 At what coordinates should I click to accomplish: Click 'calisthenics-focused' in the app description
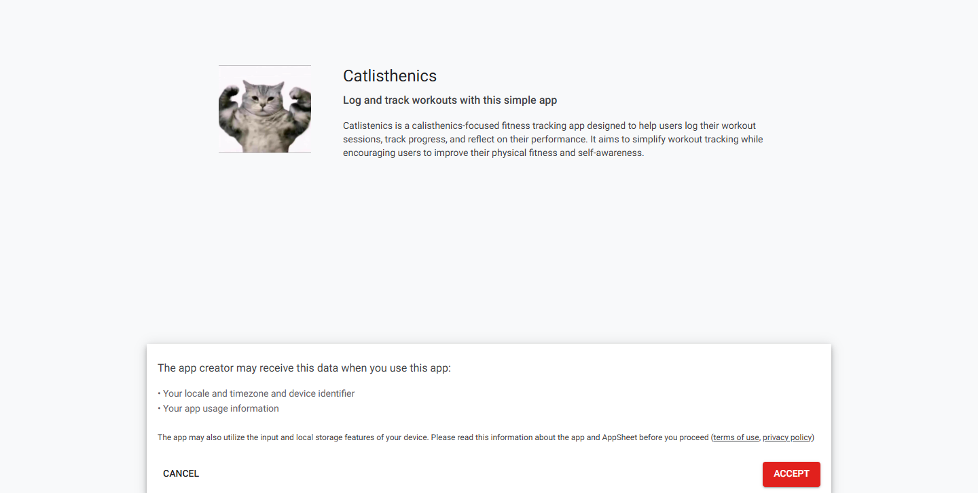click(455, 125)
